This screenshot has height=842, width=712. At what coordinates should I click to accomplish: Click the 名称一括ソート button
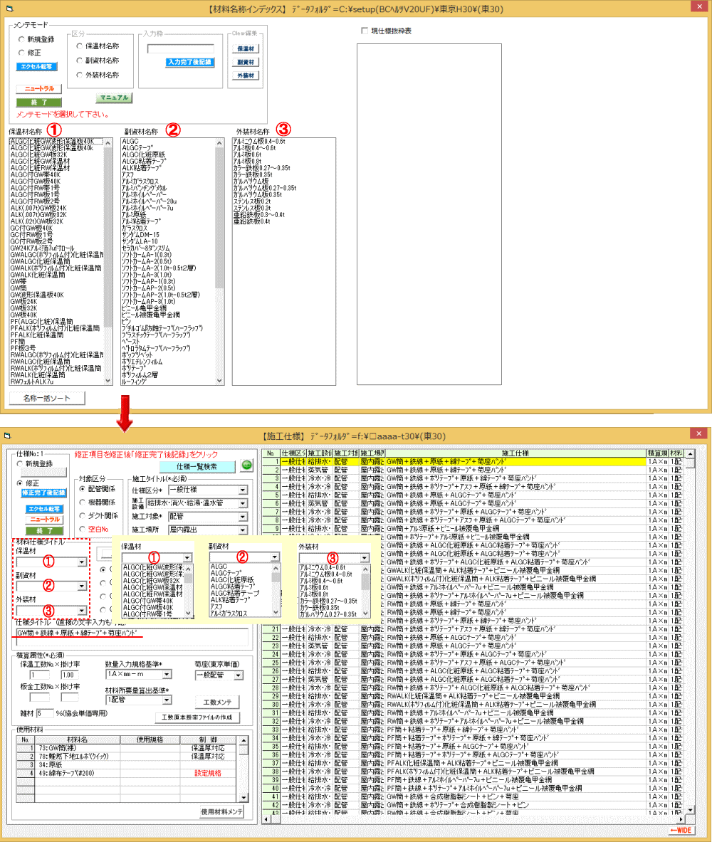(47, 399)
